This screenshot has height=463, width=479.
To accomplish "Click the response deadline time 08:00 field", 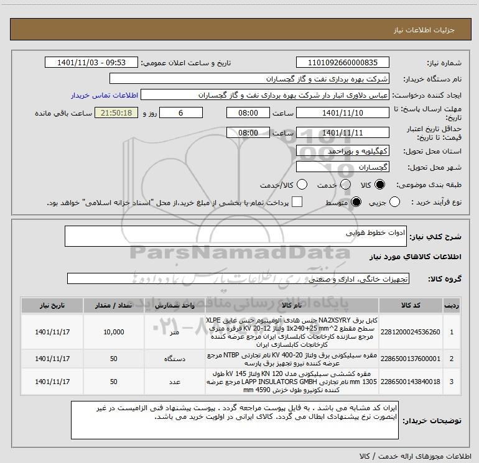I will [x=248, y=112].
